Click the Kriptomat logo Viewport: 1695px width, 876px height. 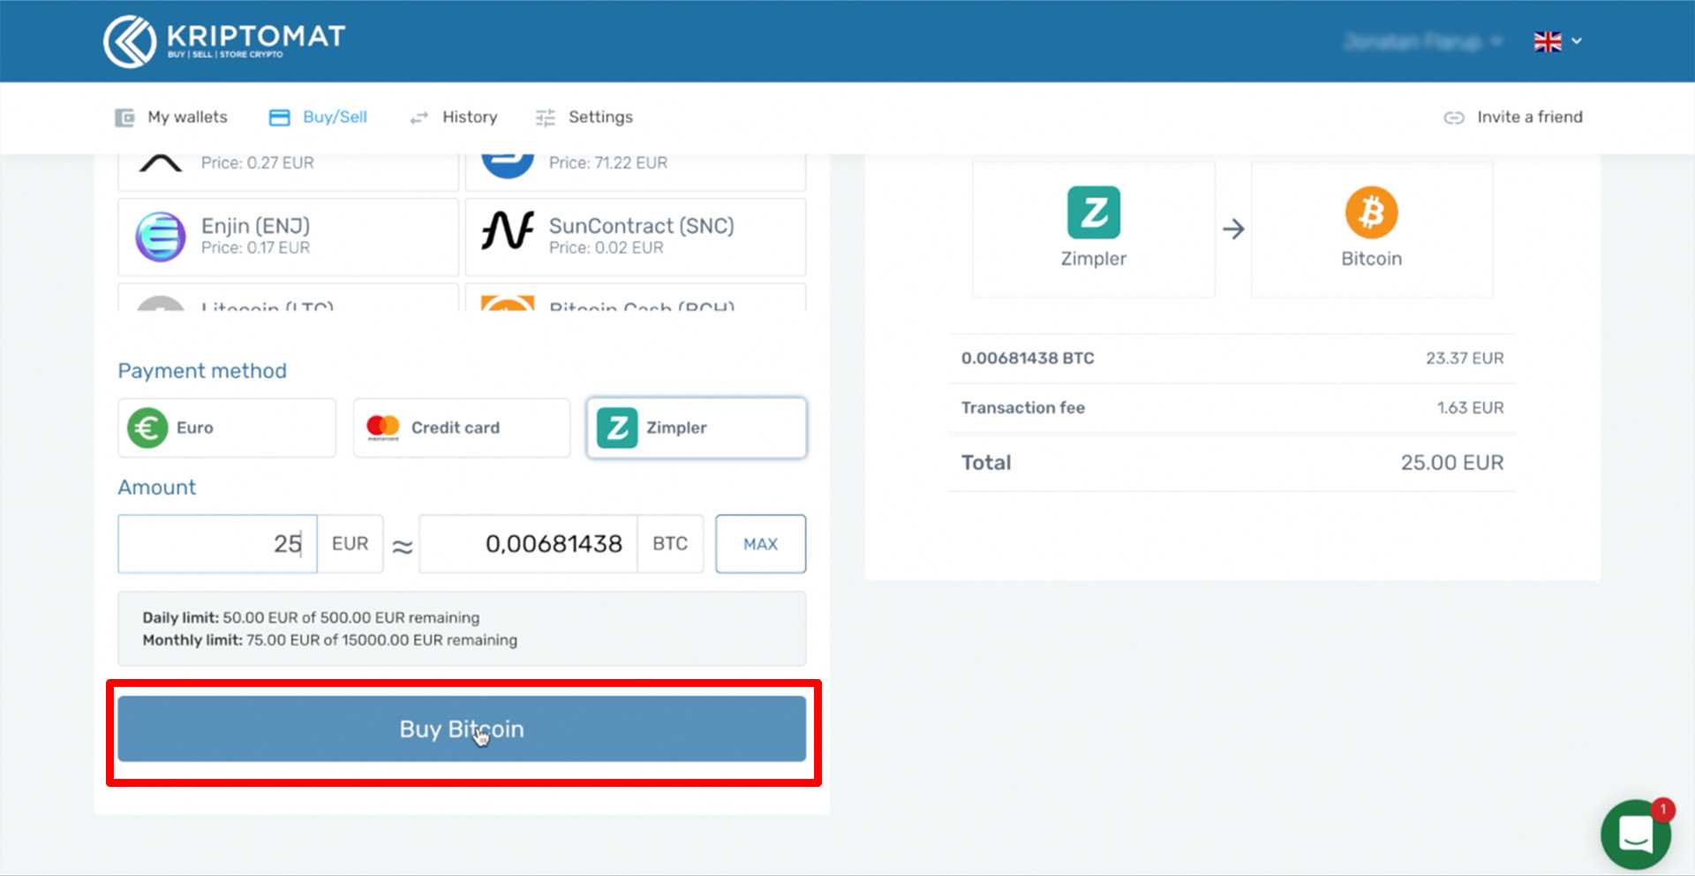pyautogui.click(x=224, y=41)
